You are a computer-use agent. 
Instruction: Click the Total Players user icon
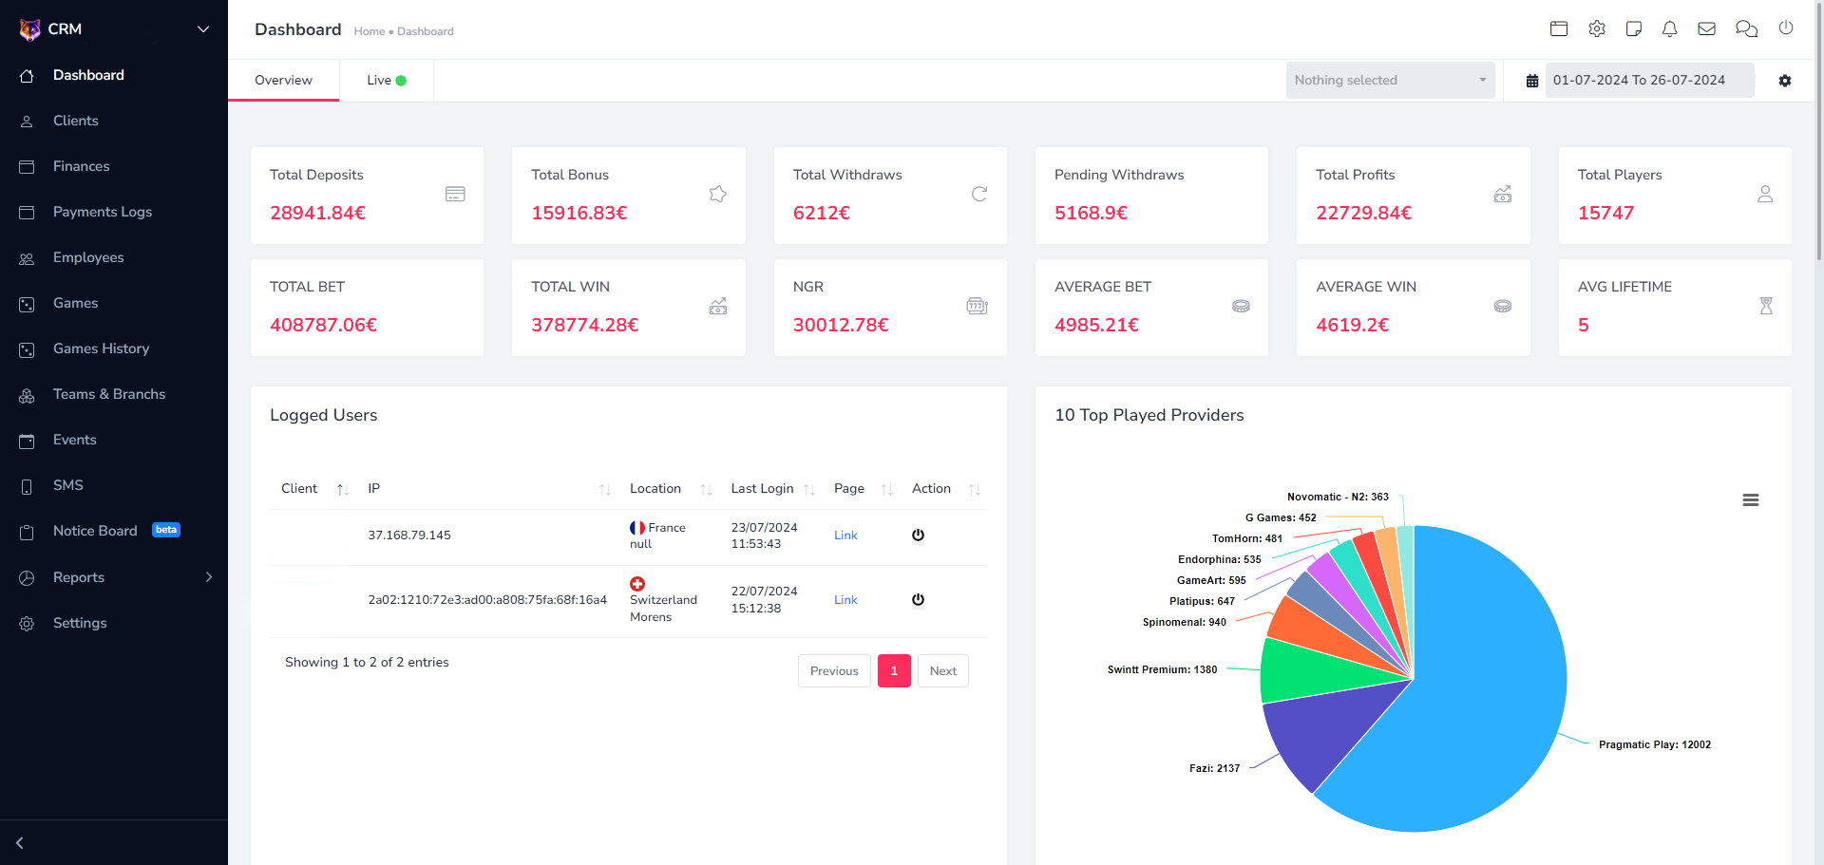coord(1765,194)
